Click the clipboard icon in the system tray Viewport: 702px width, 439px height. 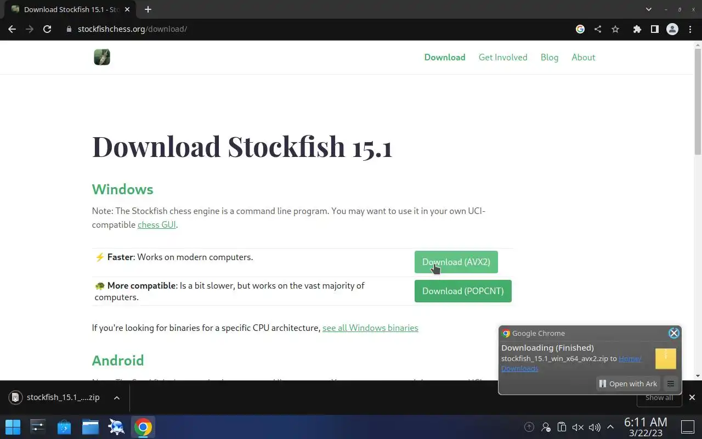click(562, 427)
